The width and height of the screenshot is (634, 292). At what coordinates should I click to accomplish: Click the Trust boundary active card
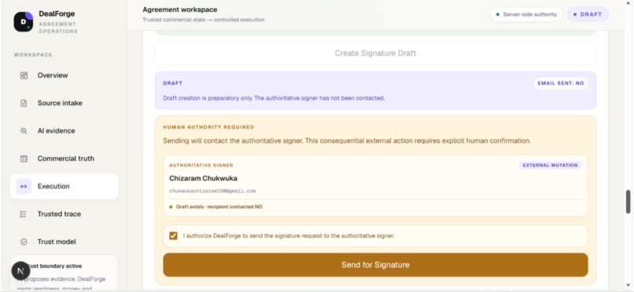[65, 273]
